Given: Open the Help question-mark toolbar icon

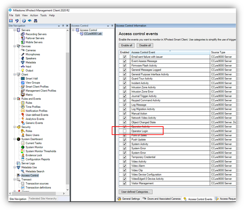Looking at the screenshot, I should (24, 21).
